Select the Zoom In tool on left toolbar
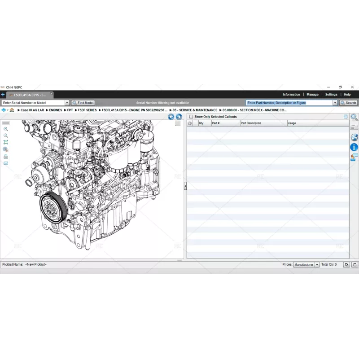 [6, 129]
